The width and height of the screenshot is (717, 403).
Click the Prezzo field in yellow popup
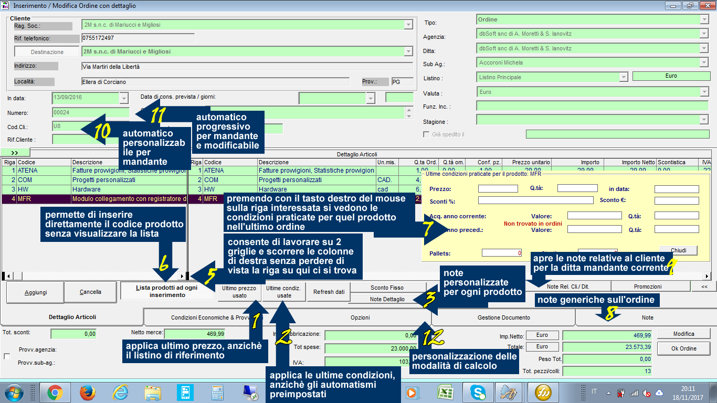tap(498, 189)
